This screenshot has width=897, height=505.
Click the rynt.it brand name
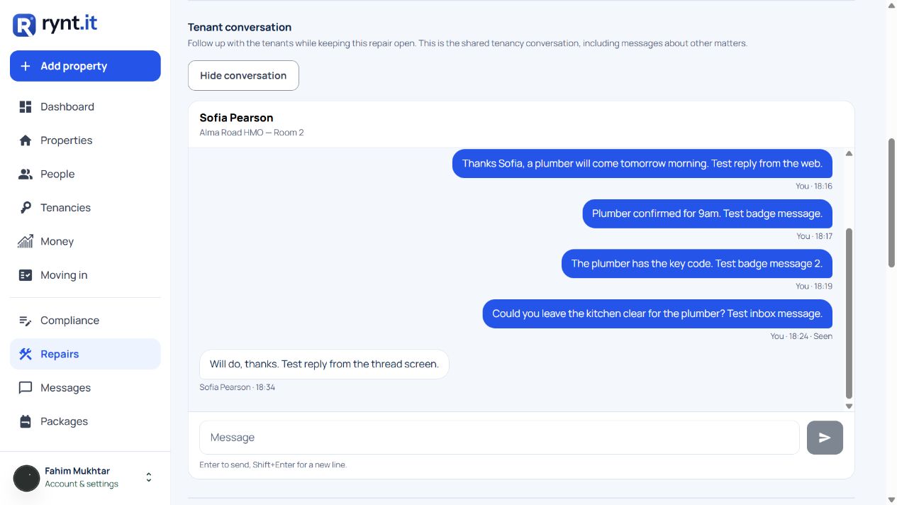[69, 23]
